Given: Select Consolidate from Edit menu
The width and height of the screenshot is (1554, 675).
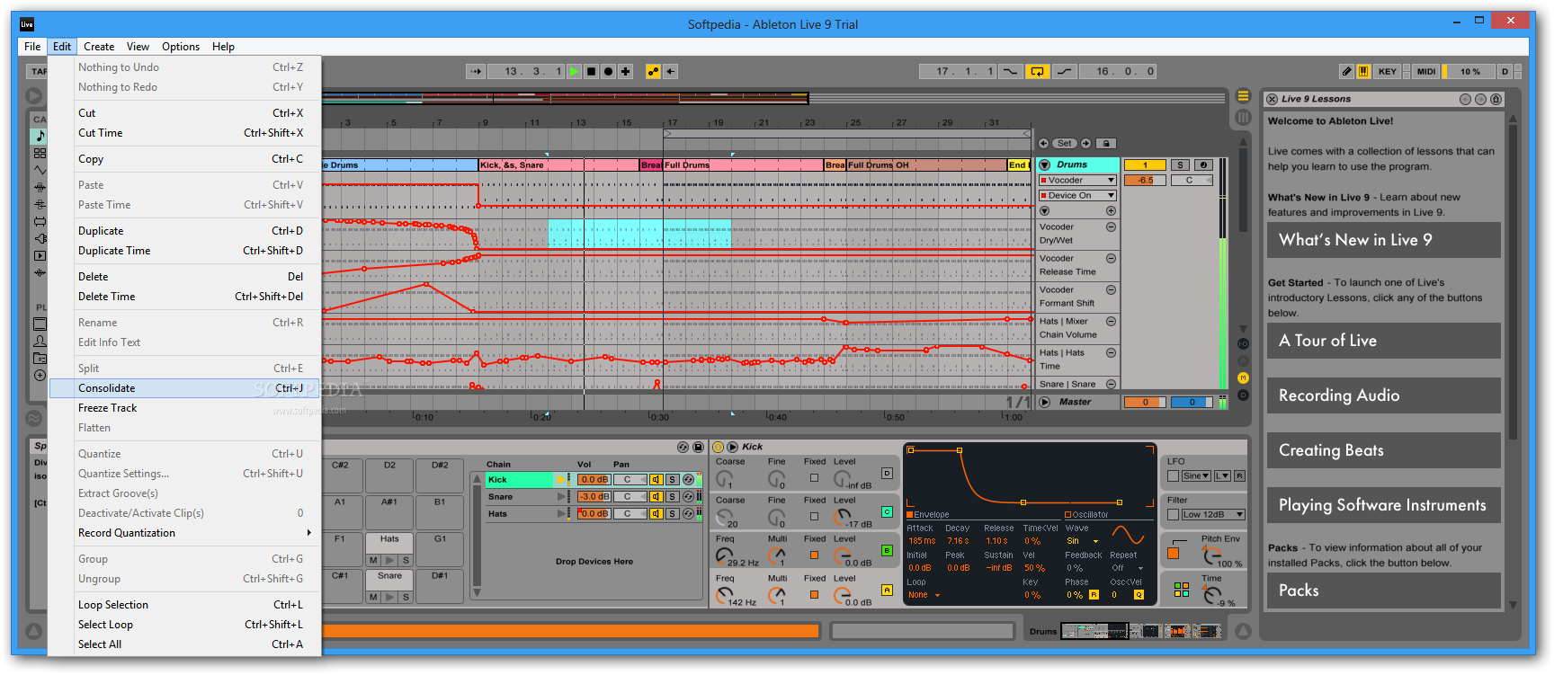Looking at the screenshot, I should tap(185, 388).
